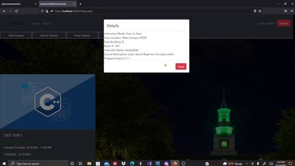Open the Mail app on taskbar
Viewport: 295px width, 166px height.
click(106, 164)
